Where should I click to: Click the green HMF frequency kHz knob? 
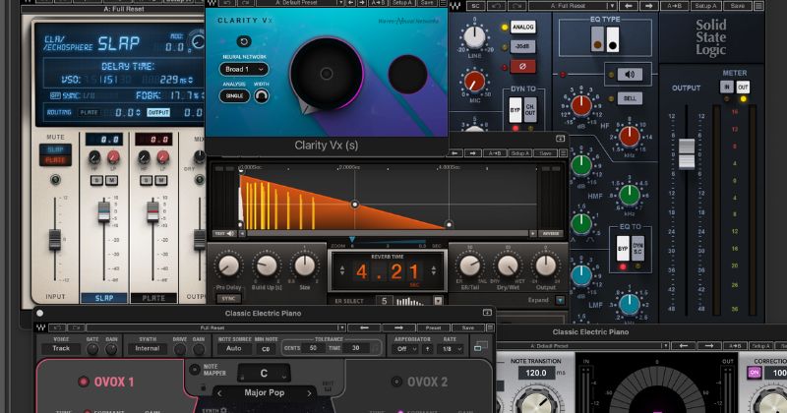[629, 195]
